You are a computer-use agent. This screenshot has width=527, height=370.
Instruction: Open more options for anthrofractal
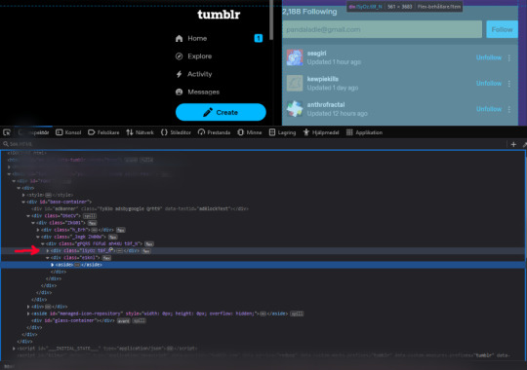509,109
